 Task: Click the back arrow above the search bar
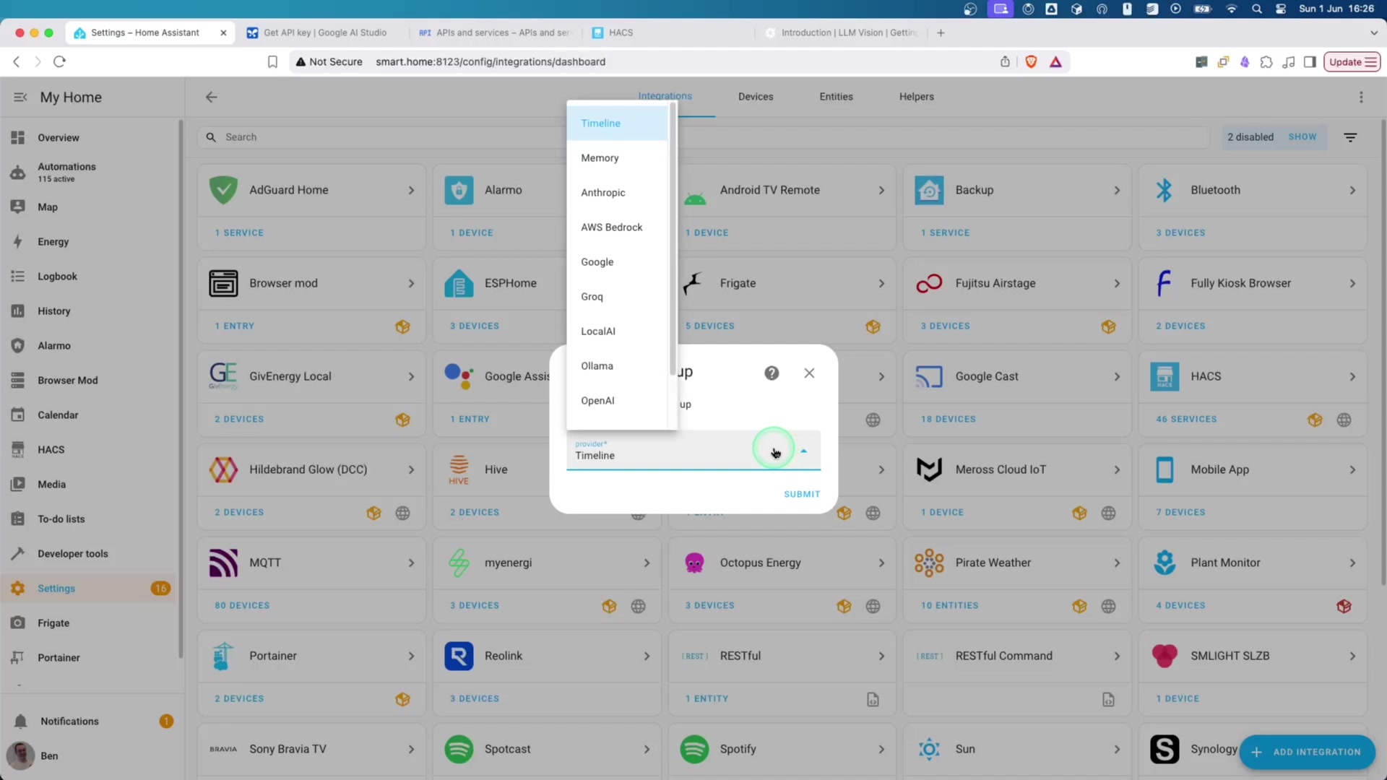pos(211,97)
